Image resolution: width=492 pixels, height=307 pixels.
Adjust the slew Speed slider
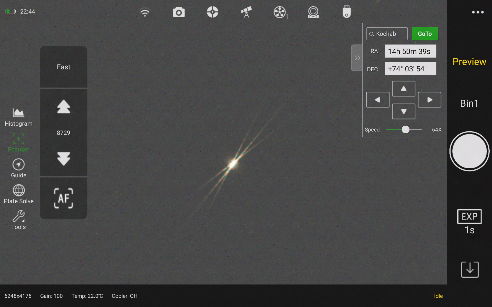(405, 129)
